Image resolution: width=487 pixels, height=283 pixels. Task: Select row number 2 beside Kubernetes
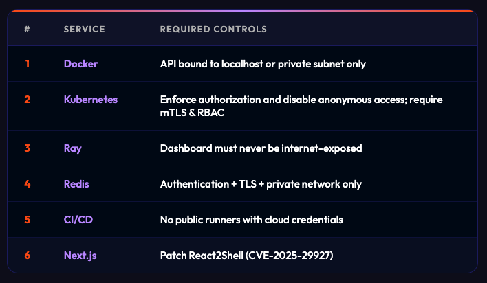[28, 100]
